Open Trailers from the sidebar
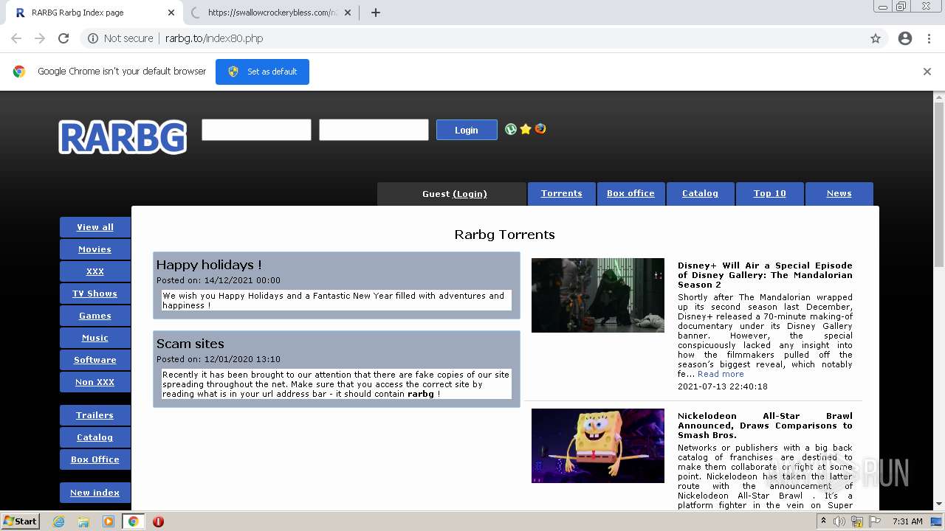Screen dimensions: 945x531 tap(95, 415)
